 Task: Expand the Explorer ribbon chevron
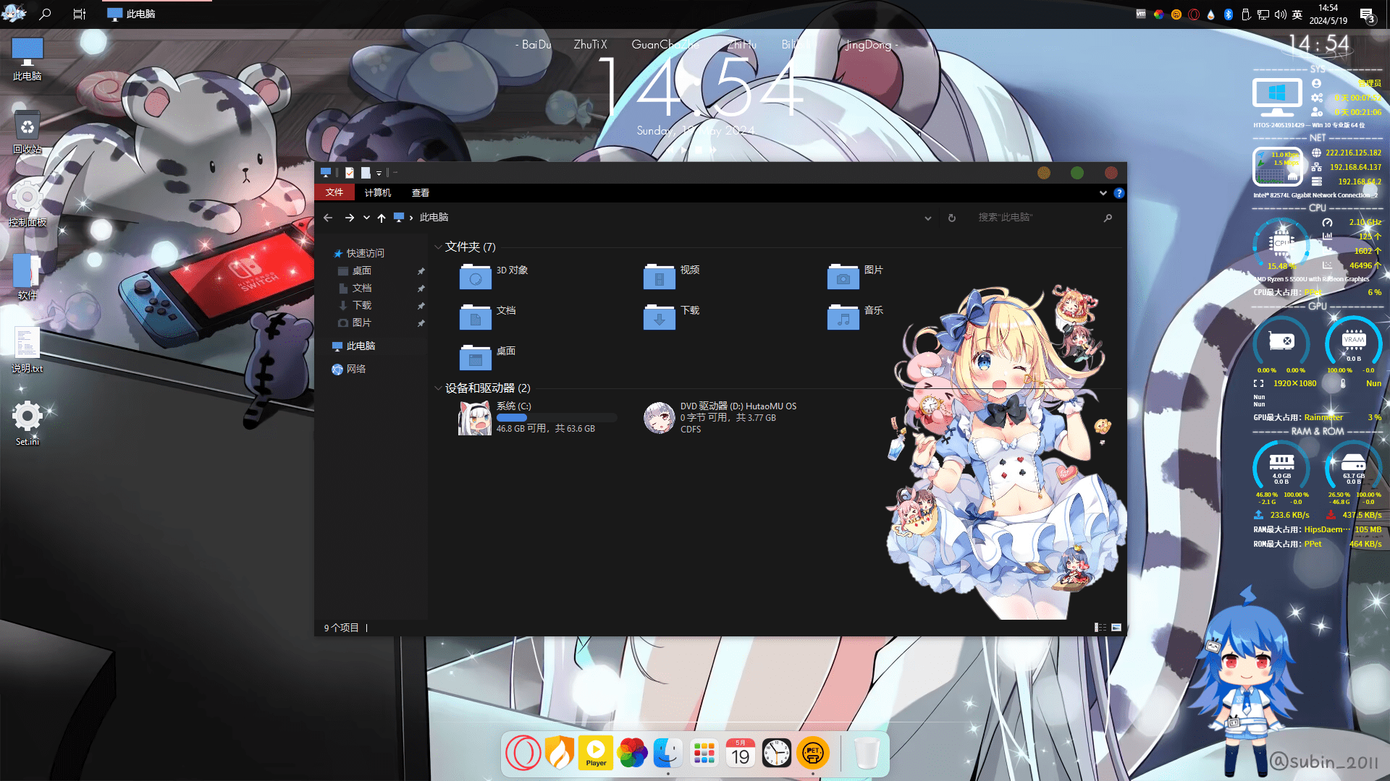[1103, 193]
